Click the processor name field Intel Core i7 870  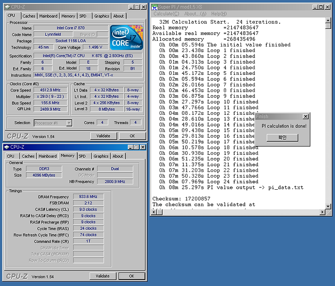[x=71, y=28]
